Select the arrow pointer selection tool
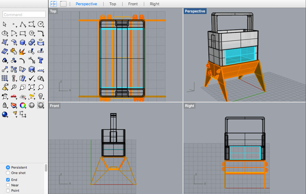The image size is (306, 194). click(4, 24)
